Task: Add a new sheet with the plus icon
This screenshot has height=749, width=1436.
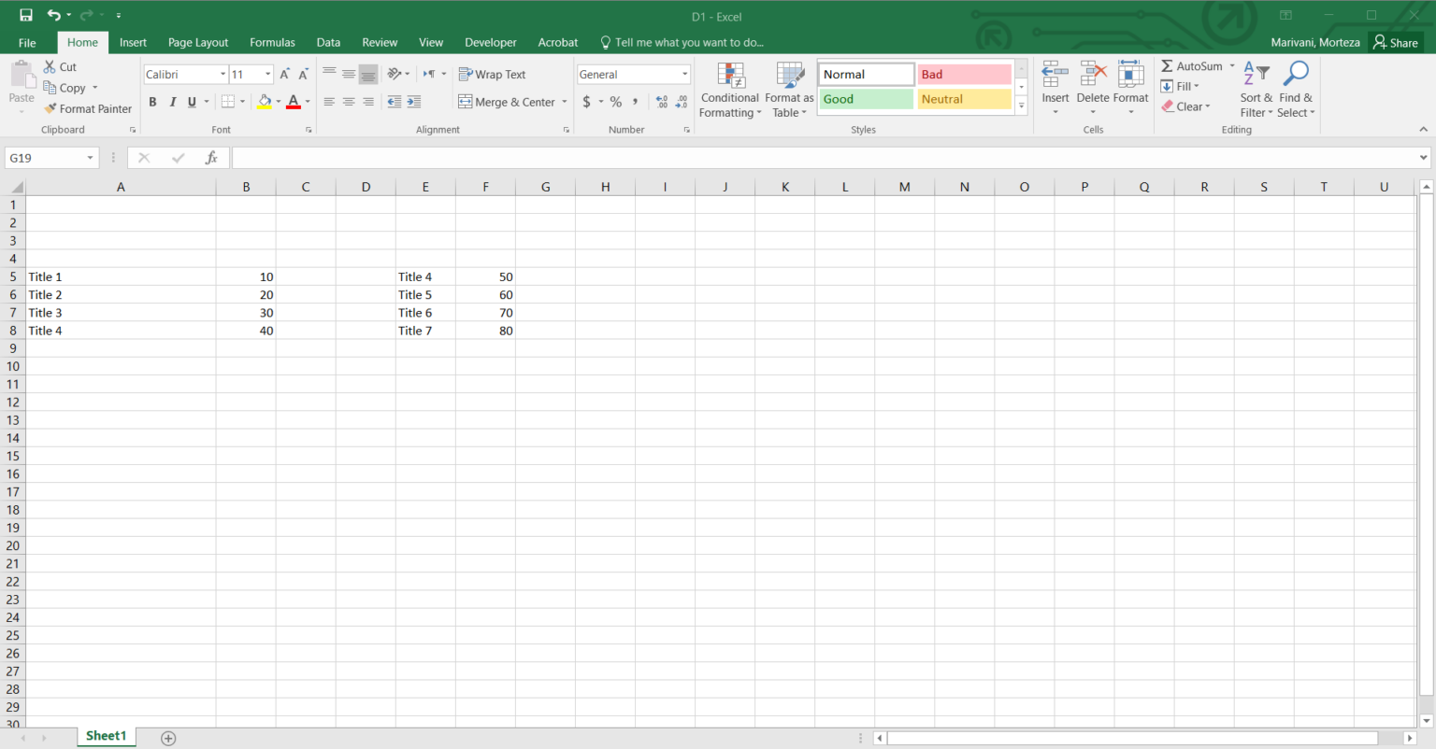Action: [x=168, y=738]
